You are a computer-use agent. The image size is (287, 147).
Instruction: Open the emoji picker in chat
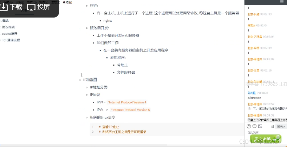(x=249, y=126)
